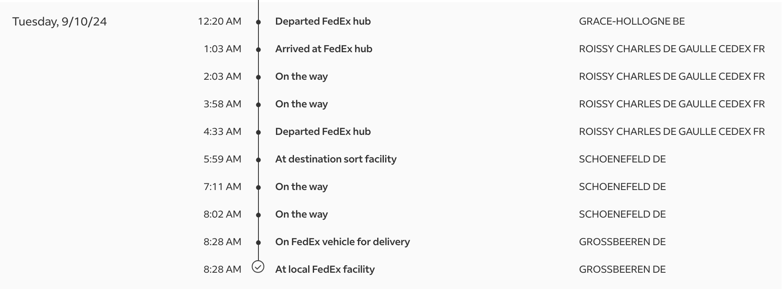Click the GRACE-HOLLOGNE BE location
The width and height of the screenshot is (782, 289).
[631, 21]
